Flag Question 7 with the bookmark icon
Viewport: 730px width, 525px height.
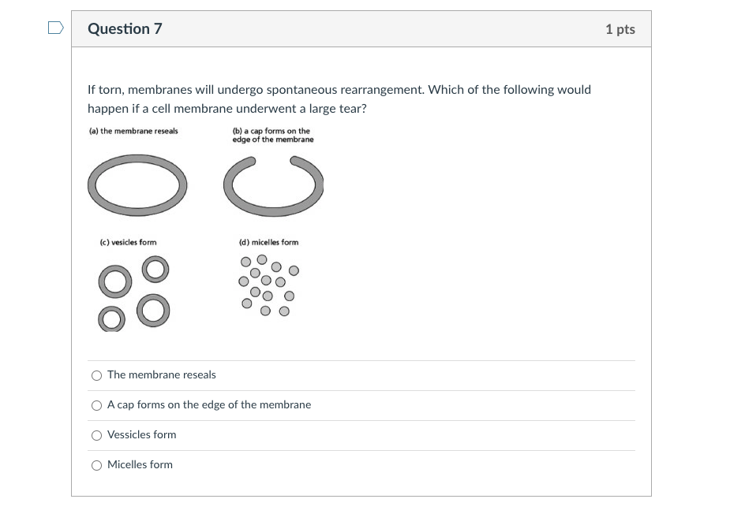54,29
